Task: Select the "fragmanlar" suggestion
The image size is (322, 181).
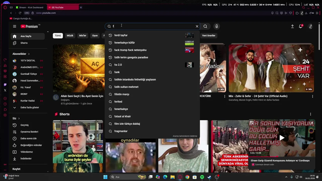Action: tap(152, 131)
